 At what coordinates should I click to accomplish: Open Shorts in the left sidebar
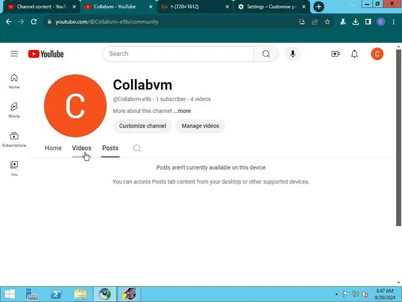pos(14,110)
